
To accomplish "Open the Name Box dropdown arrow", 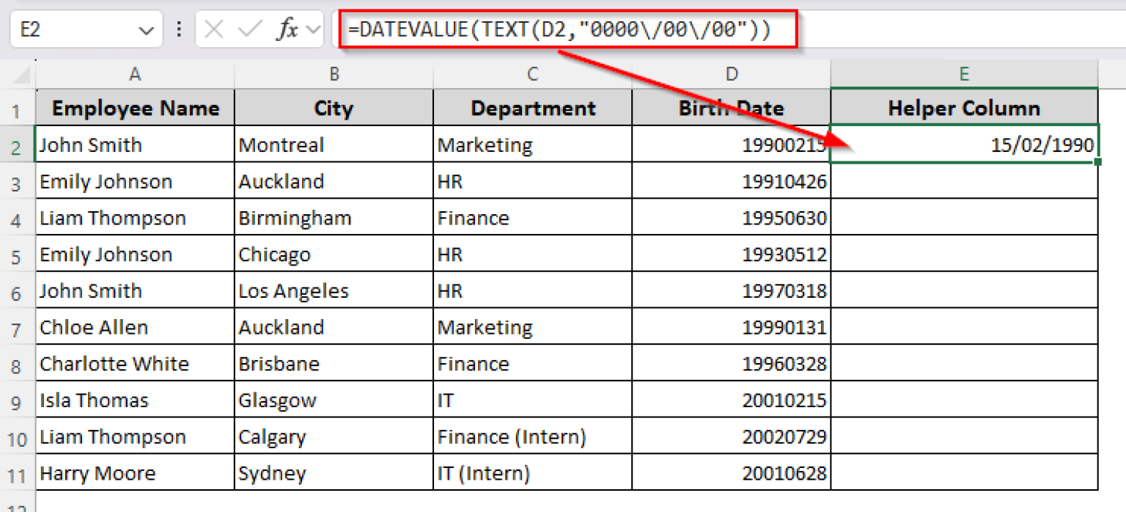I will (144, 30).
